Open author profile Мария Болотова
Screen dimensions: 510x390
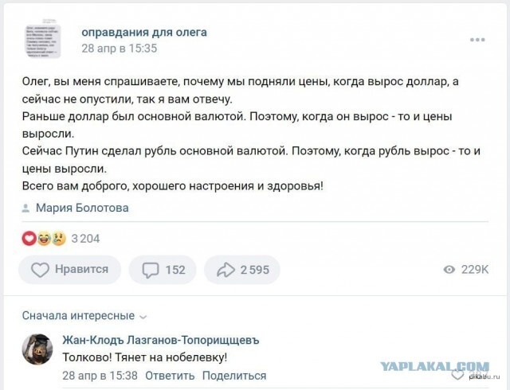tap(82, 209)
